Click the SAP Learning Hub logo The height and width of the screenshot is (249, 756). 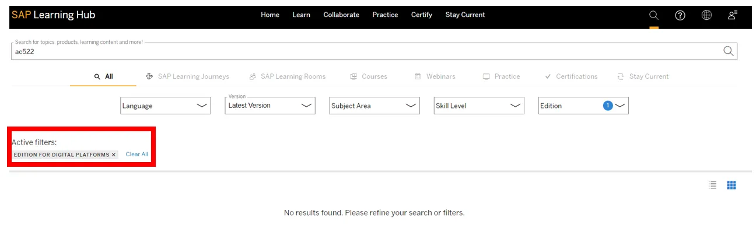point(53,15)
